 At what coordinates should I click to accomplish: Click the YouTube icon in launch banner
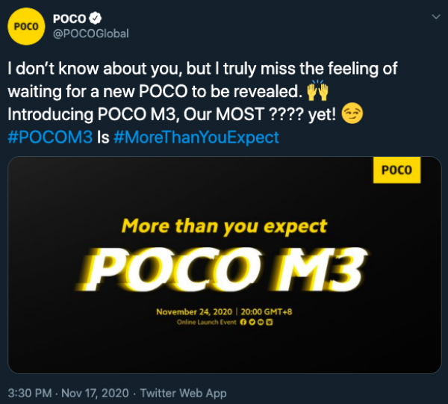261,322
